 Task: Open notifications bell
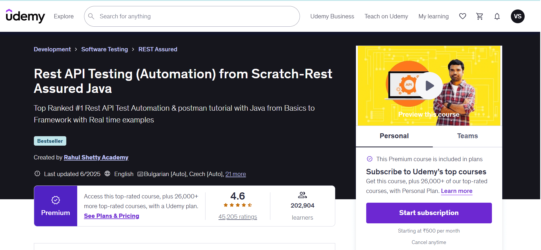[497, 16]
